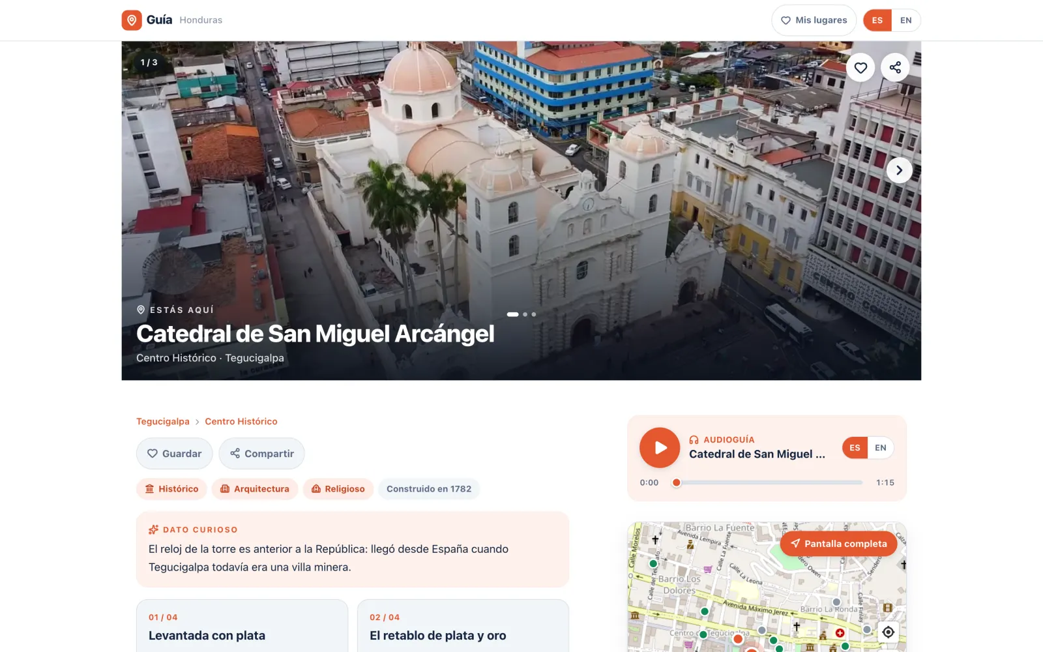Click the Dato Curioso sparkle icon

[x=154, y=529]
